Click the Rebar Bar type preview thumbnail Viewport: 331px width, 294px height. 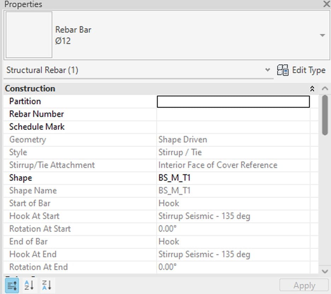click(29, 35)
